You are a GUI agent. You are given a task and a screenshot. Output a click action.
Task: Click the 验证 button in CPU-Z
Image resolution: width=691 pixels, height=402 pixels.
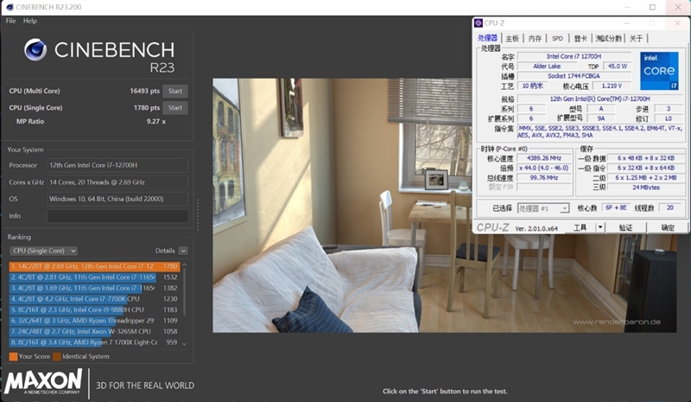click(x=625, y=227)
